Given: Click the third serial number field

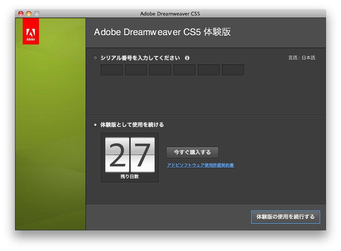Looking at the screenshot, I should pos(160,70).
